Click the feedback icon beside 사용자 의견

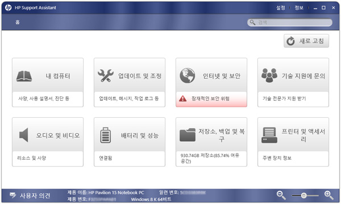13,195
